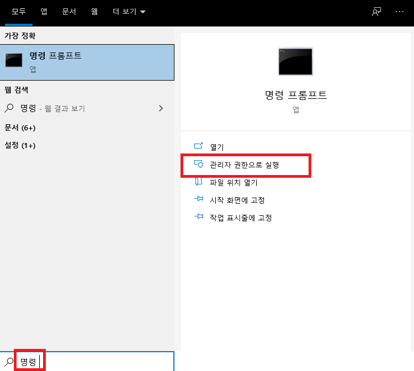414x371 pixels.
Task: Click the large Command Prompt preview icon
Action: [x=295, y=61]
